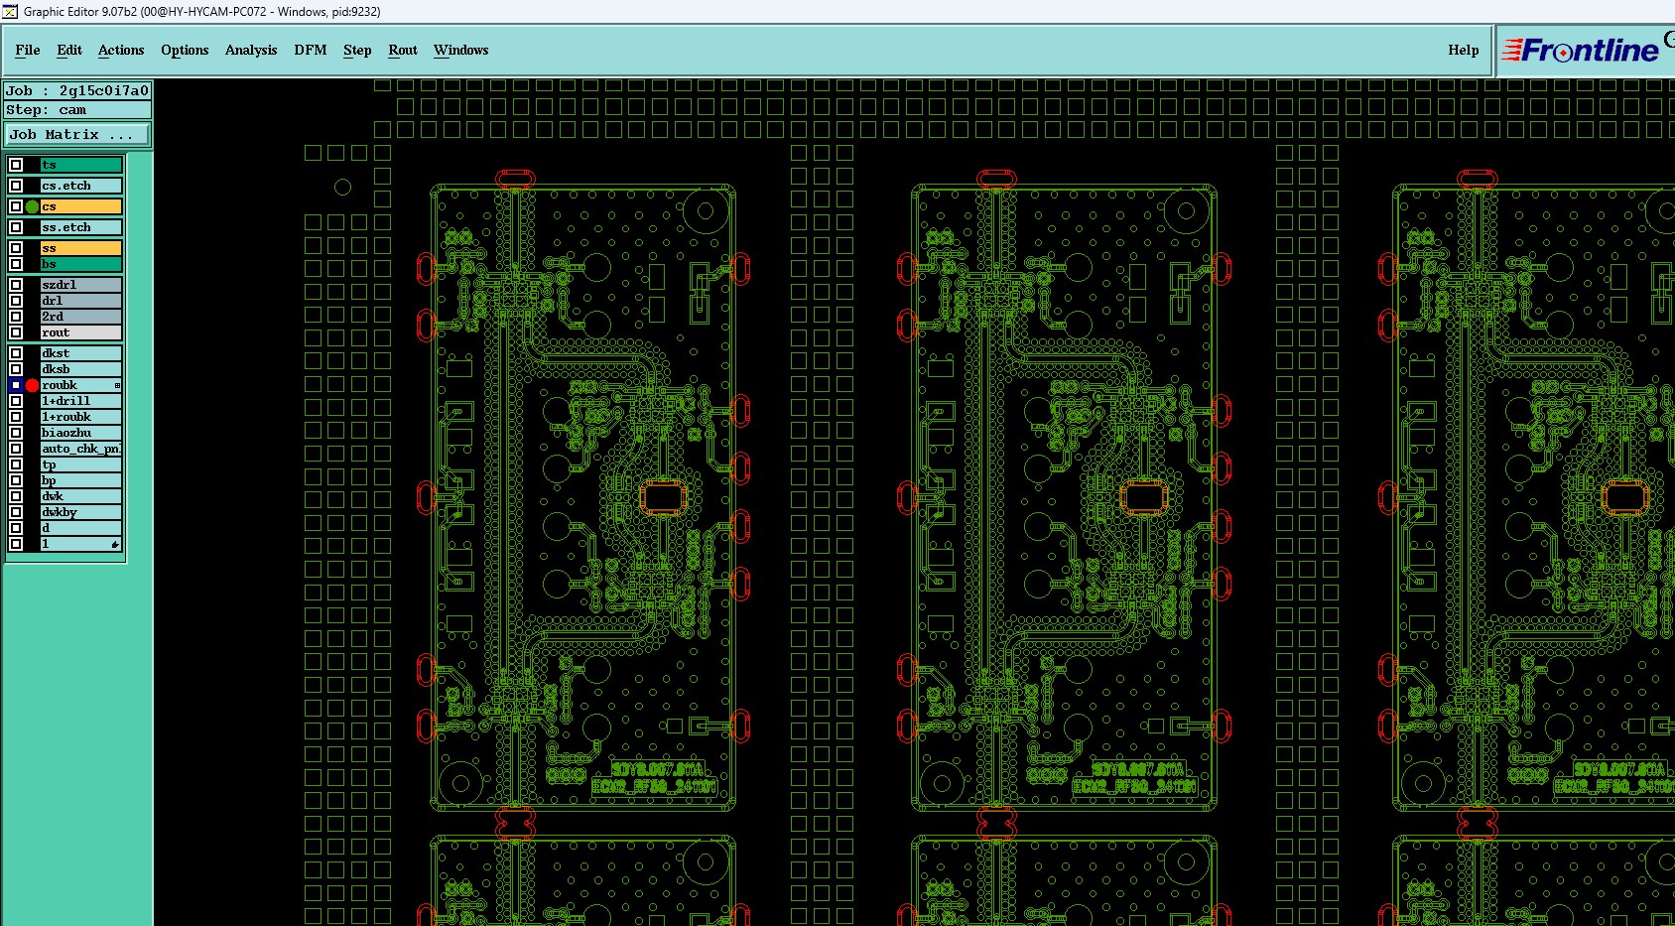Click the Step: cam field
This screenshot has width=1675, height=926.
coord(77,110)
